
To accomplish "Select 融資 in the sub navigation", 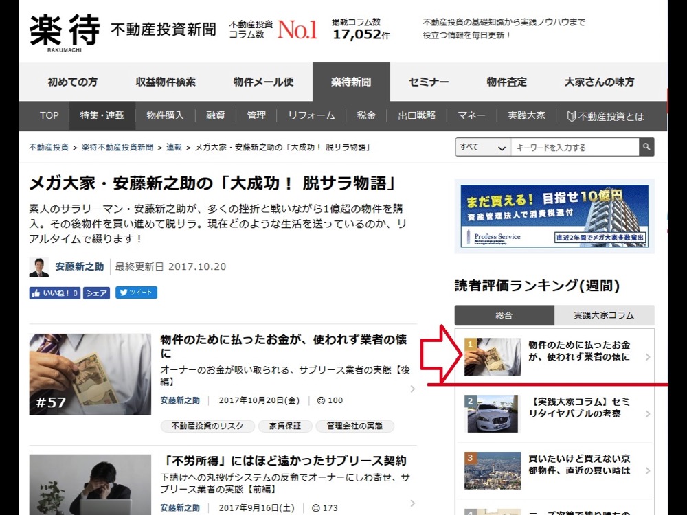I will [216, 115].
